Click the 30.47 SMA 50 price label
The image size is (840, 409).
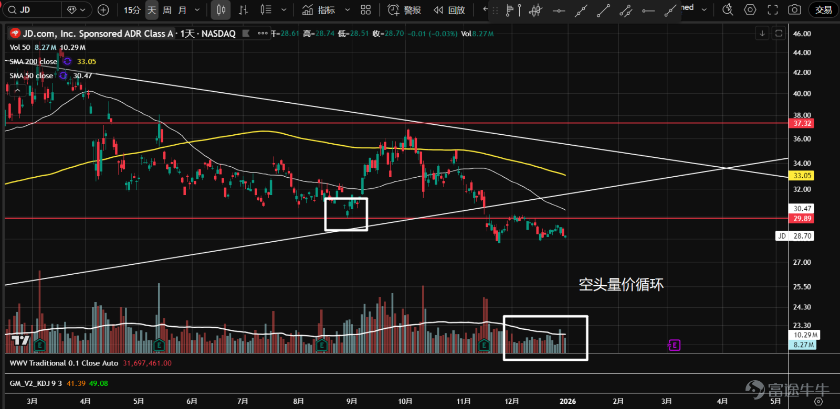802,209
